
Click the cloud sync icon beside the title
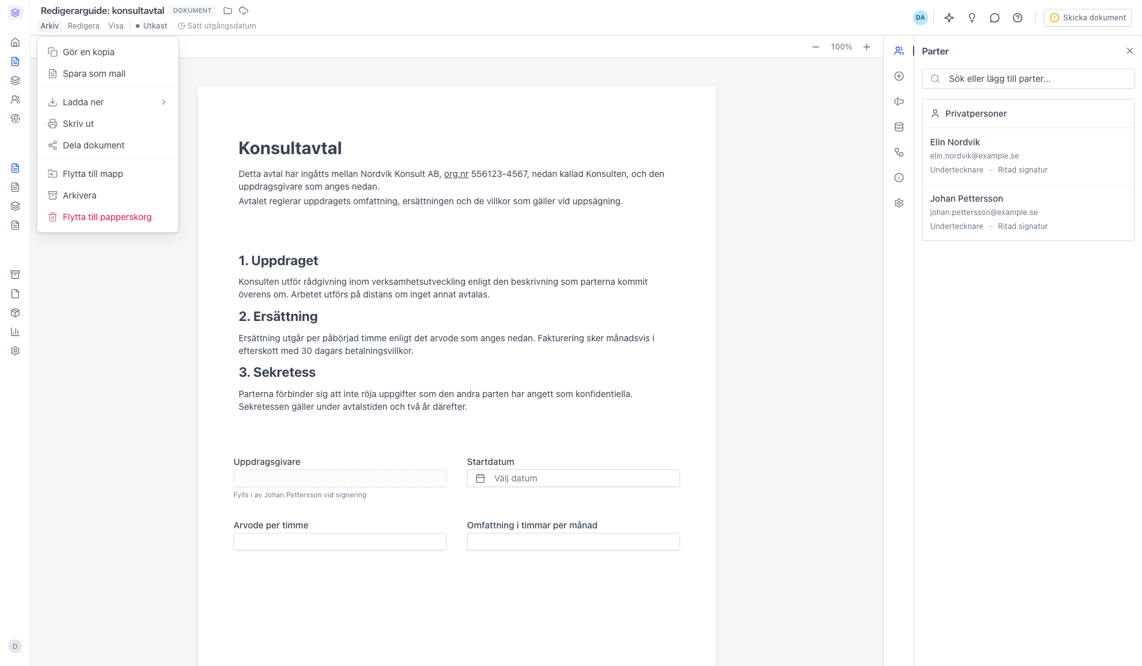(244, 11)
